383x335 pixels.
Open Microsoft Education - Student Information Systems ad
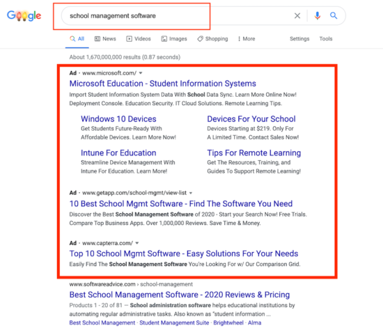click(x=163, y=84)
